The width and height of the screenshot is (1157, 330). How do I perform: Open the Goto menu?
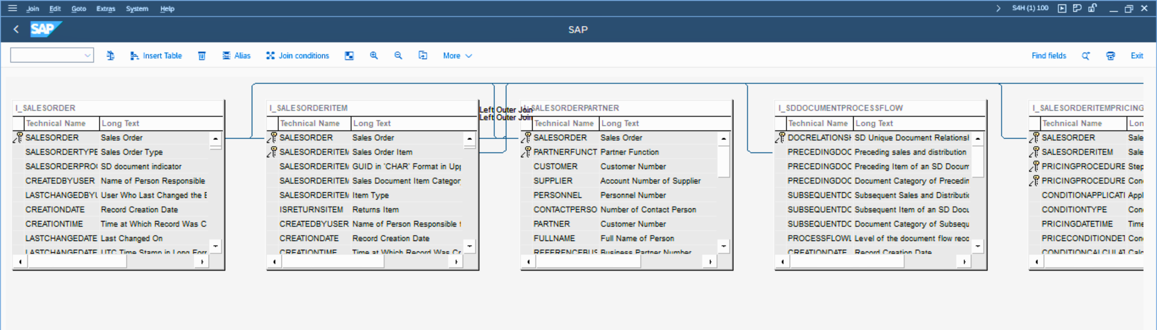pos(79,9)
